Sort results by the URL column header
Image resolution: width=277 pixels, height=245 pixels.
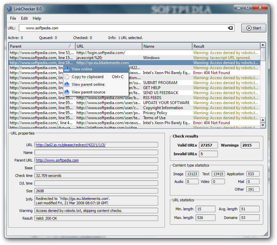pyautogui.click(x=109, y=46)
